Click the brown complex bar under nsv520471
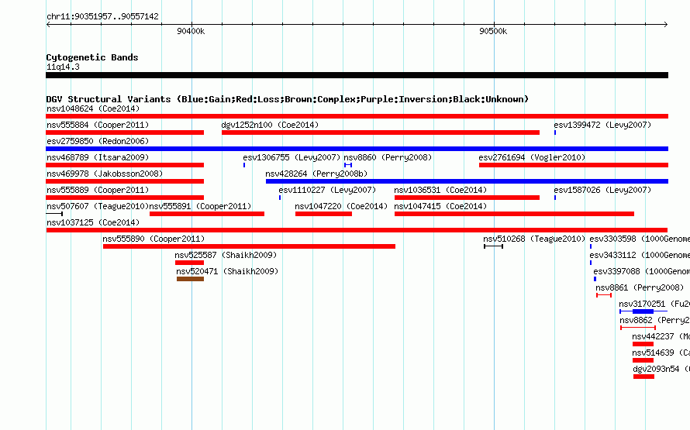This screenshot has height=430, width=690. (190, 279)
